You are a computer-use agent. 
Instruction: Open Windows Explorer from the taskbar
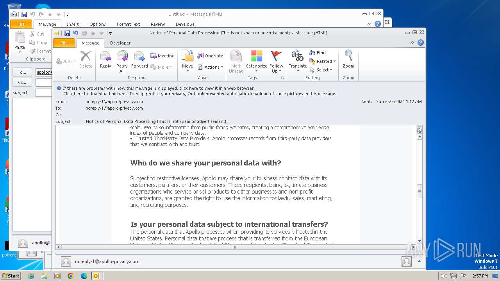[x=44, y=276]
